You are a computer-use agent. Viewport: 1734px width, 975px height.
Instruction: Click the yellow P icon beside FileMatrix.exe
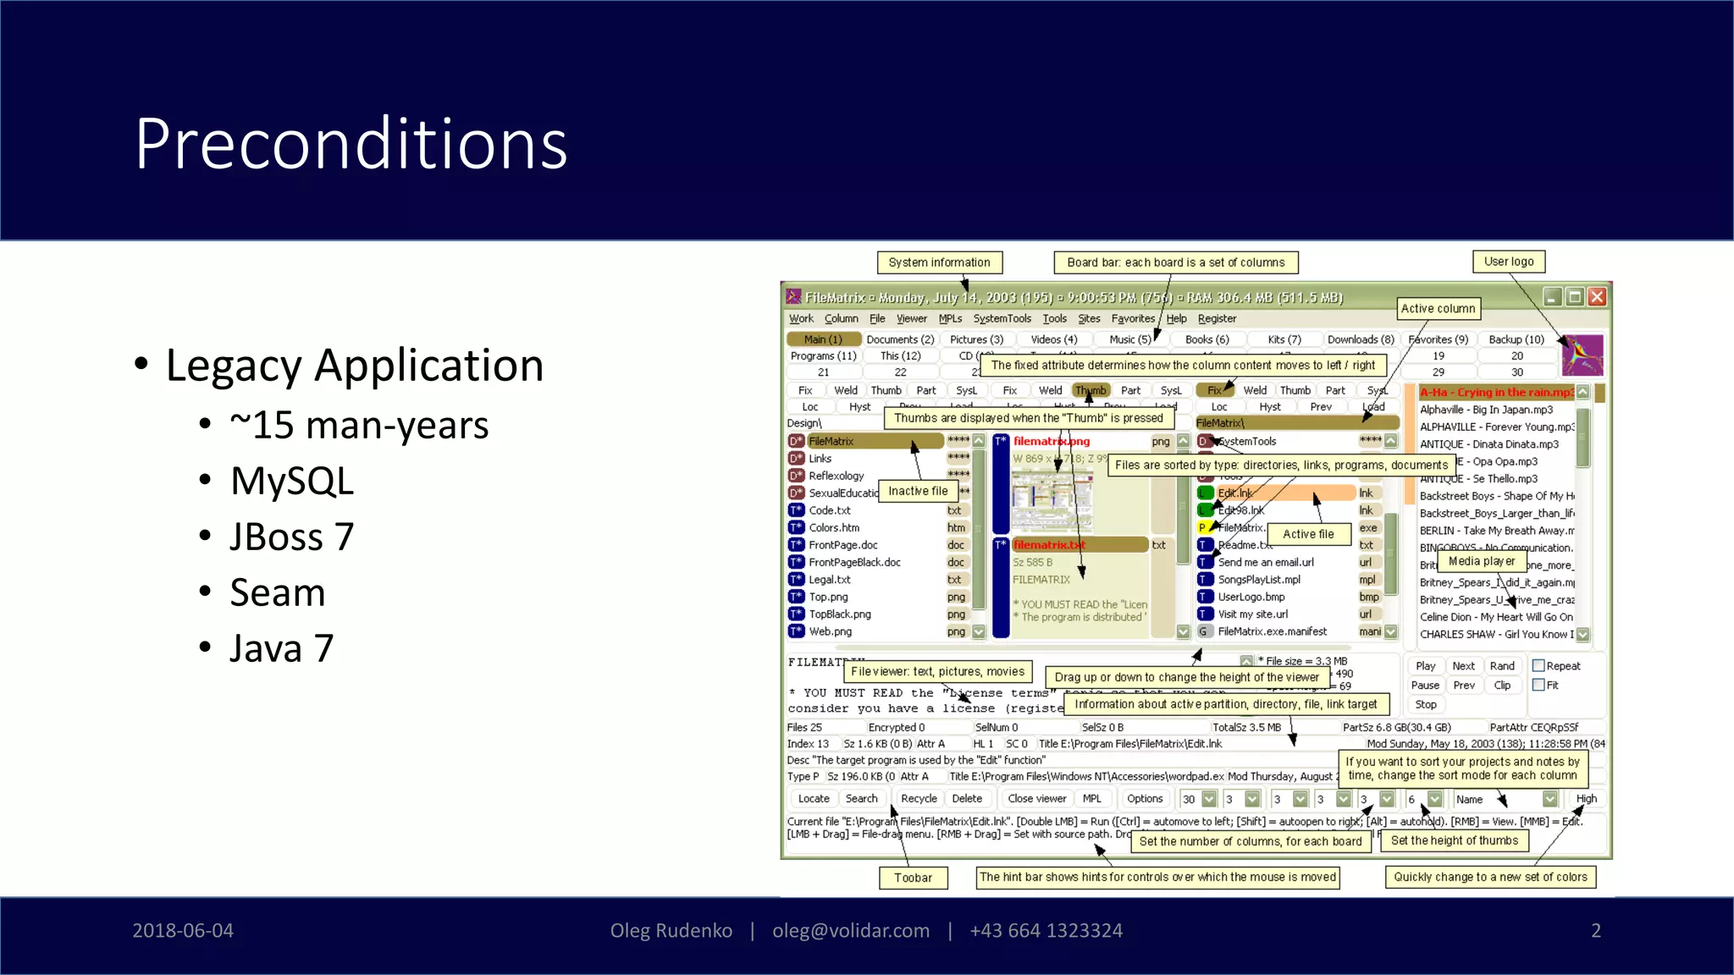coord(1204,528)
